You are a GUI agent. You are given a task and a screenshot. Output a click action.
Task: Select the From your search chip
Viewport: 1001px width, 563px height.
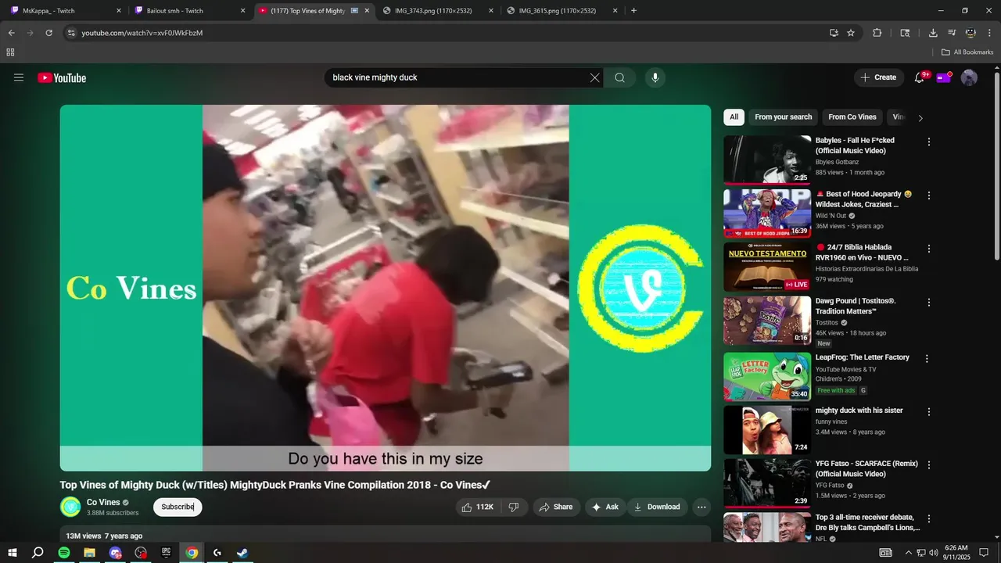783,117
